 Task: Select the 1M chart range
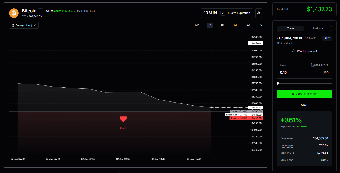tap(235, 25)
